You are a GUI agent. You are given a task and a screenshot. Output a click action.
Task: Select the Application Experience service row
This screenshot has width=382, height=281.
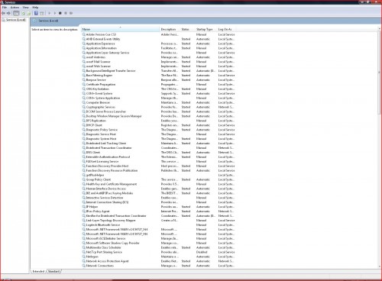coord(158,44)
